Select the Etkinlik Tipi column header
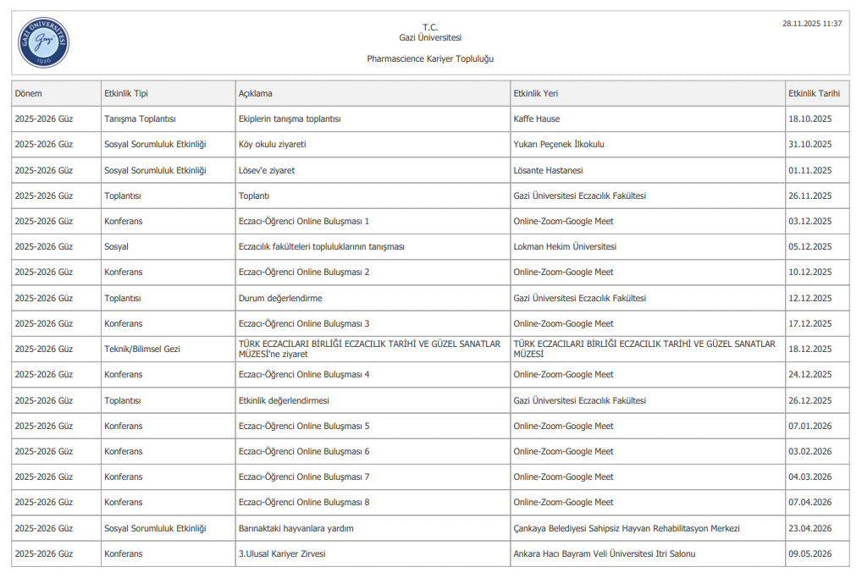The height and width of the screenshot is (578, 862). 125,93
